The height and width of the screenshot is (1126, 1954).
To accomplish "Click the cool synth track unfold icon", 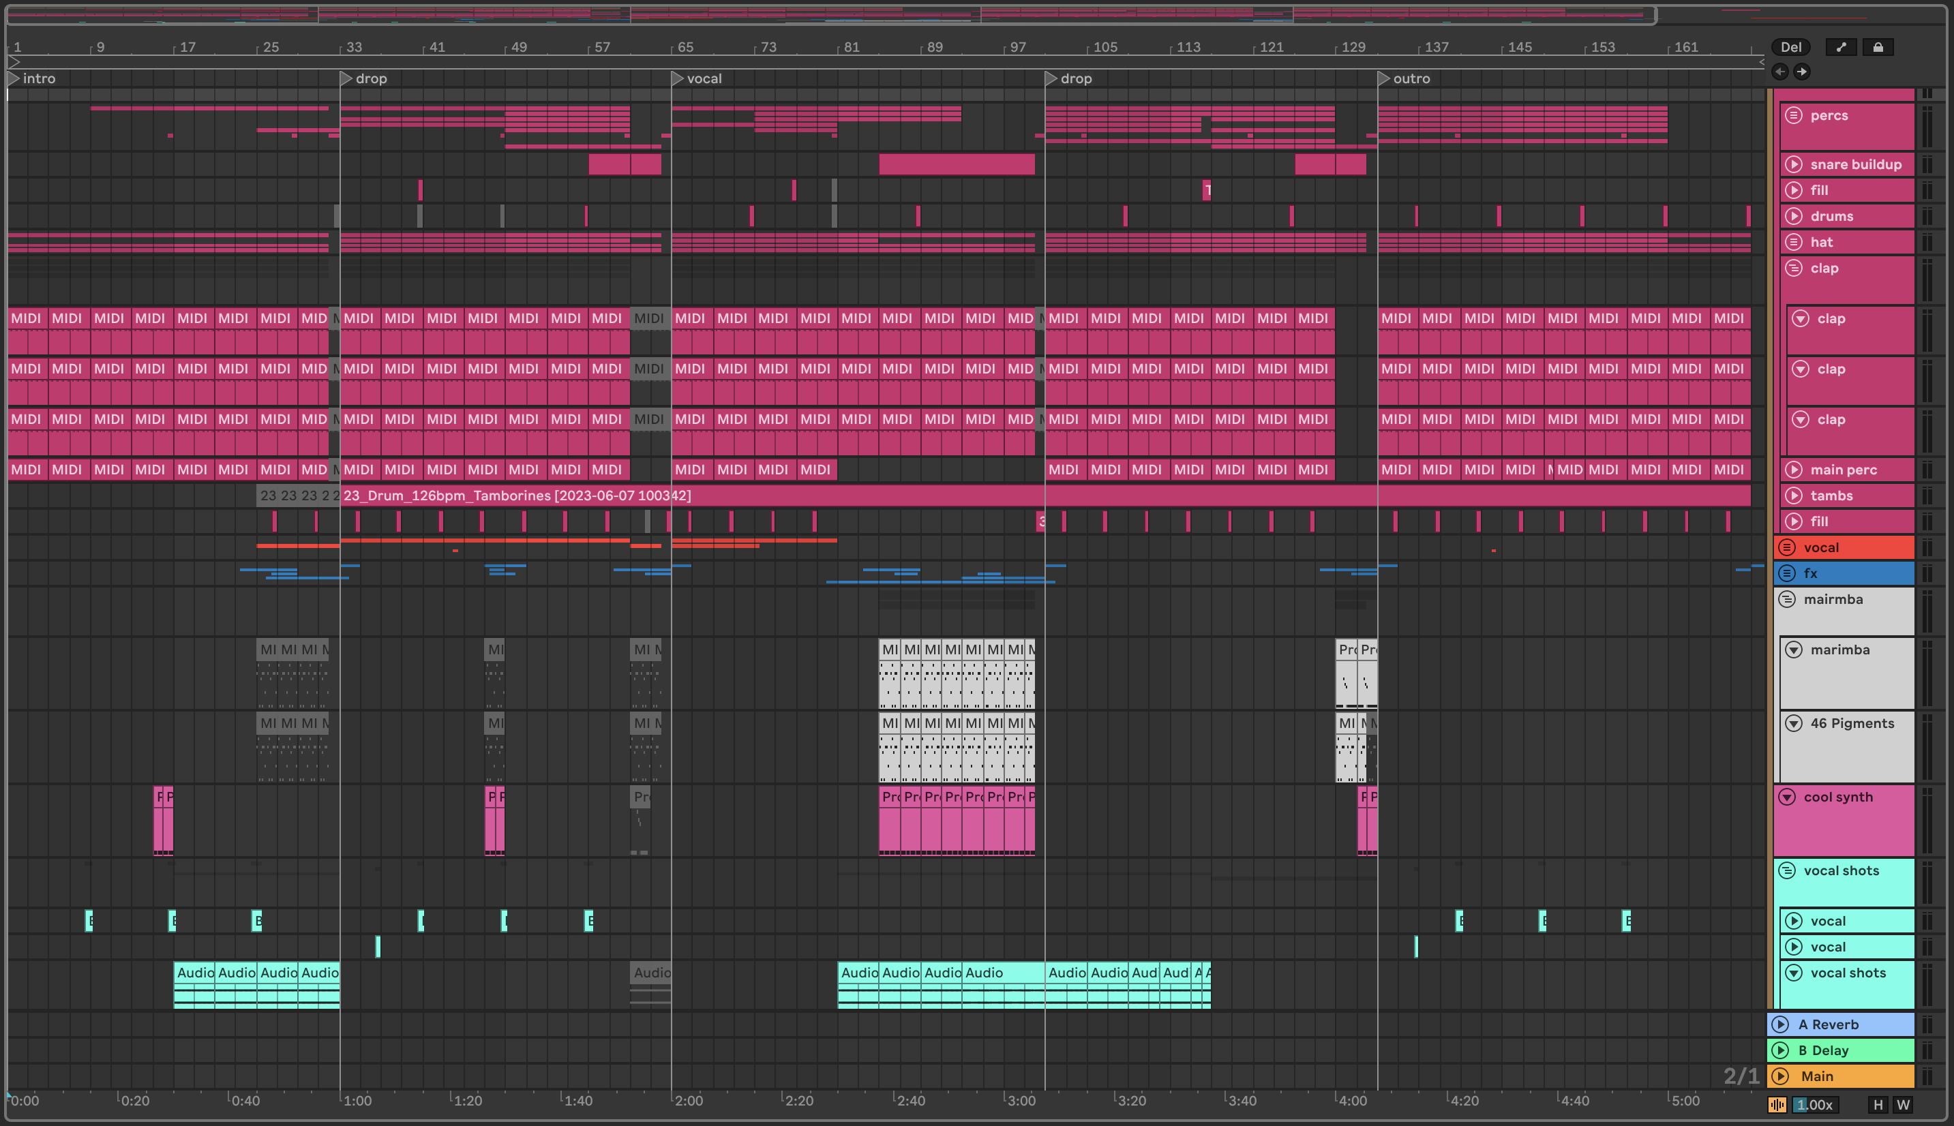I will click(x=1786, y=797).
